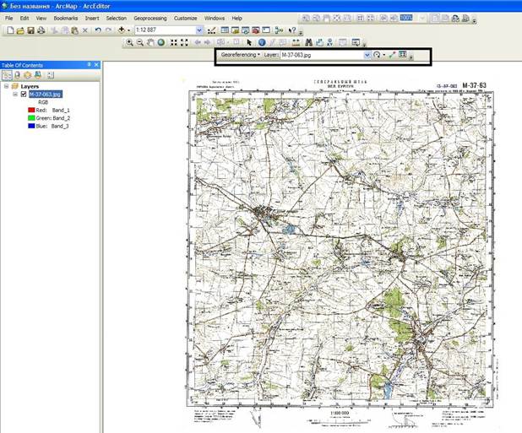Viewport: 522px width, 433px height.
Task: Click the Fixed Zoom In icon
Action: pyautogui.click(x=174, y=42)
